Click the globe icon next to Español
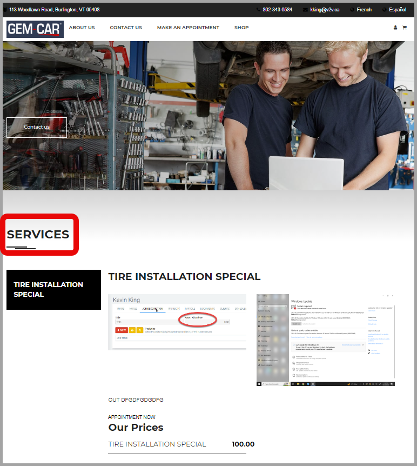The width and height of the screenshot is (417, 466). (384, 10)
